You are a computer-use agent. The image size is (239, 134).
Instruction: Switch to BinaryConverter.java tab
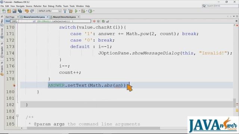click(x=34, y=17)
